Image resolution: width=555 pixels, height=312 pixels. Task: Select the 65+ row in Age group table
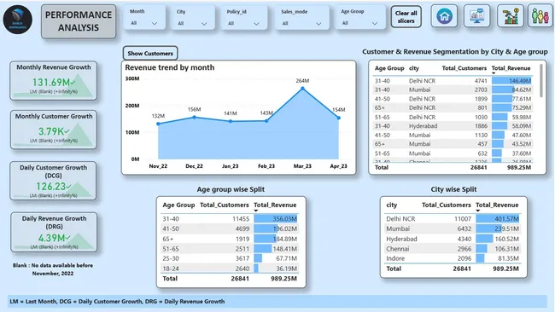(x=230, y=239)
